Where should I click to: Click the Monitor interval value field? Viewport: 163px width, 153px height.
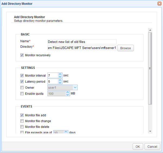coord(53,75)
